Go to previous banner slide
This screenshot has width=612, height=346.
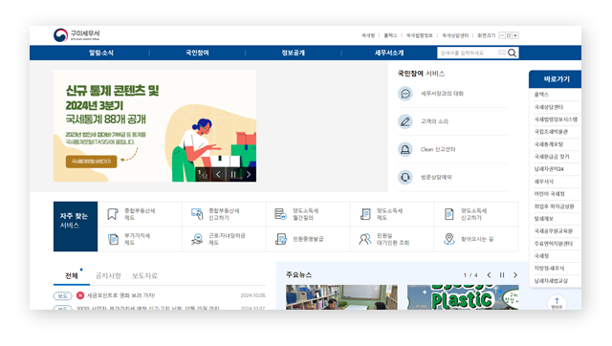218,174
